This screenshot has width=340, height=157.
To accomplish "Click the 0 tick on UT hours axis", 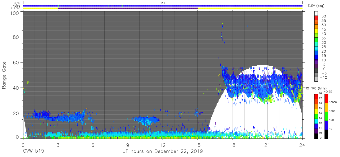I will [x=23, y=145].
